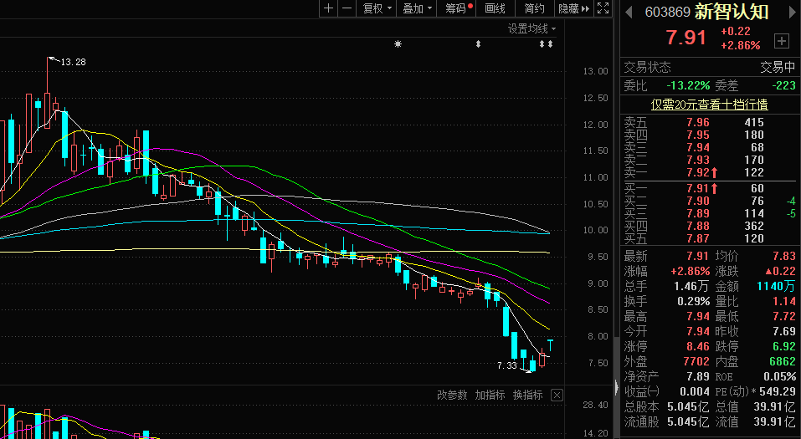Viewport: 801px width, 439px height.
Task: Select the 画线 drawing tool
Action: click(495, 8)
